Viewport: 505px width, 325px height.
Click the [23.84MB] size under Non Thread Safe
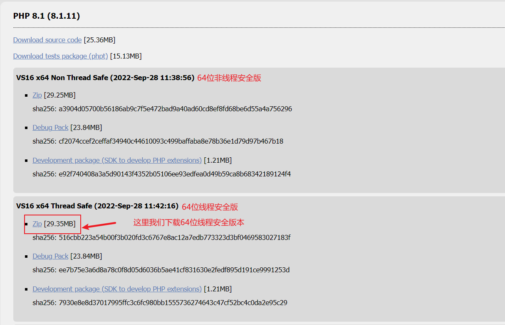coord(86,127)
